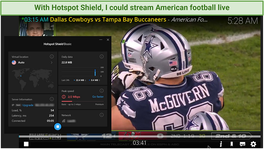The image size is (264, 149).
Task: Click the bookmark icon in the player
Action: (232, 144)
